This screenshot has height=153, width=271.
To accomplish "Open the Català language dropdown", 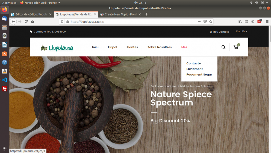I will pos(242,31).
